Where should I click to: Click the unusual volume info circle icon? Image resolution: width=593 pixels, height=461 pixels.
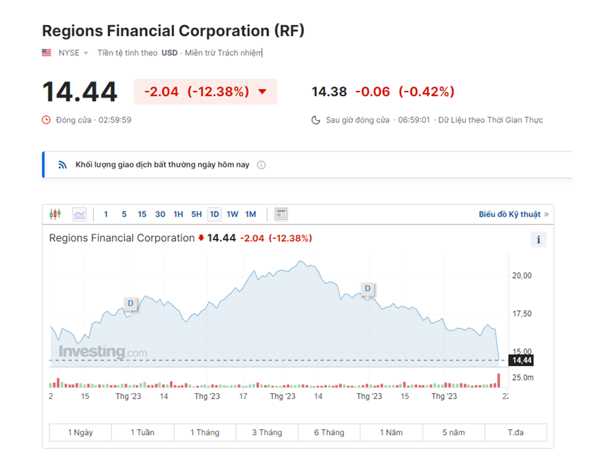click(x=261, y=165)
